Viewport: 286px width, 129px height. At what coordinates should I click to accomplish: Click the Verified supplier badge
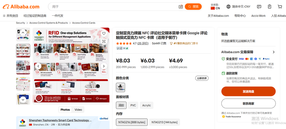[104, 118]
